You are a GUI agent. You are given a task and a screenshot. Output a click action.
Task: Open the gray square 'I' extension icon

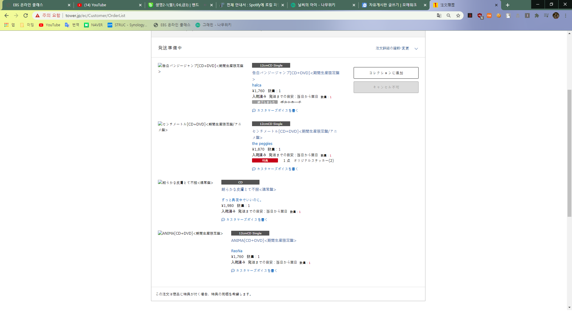click(x=527, y=16)
